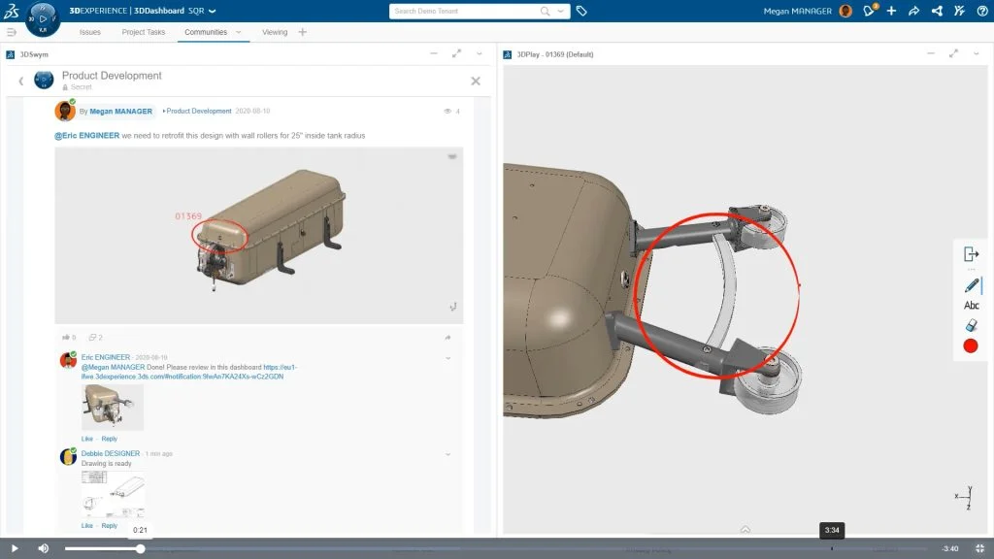Click Reply under Eric ENGINEER's comment
Screen dimensions: 994x559
(110, 439)
